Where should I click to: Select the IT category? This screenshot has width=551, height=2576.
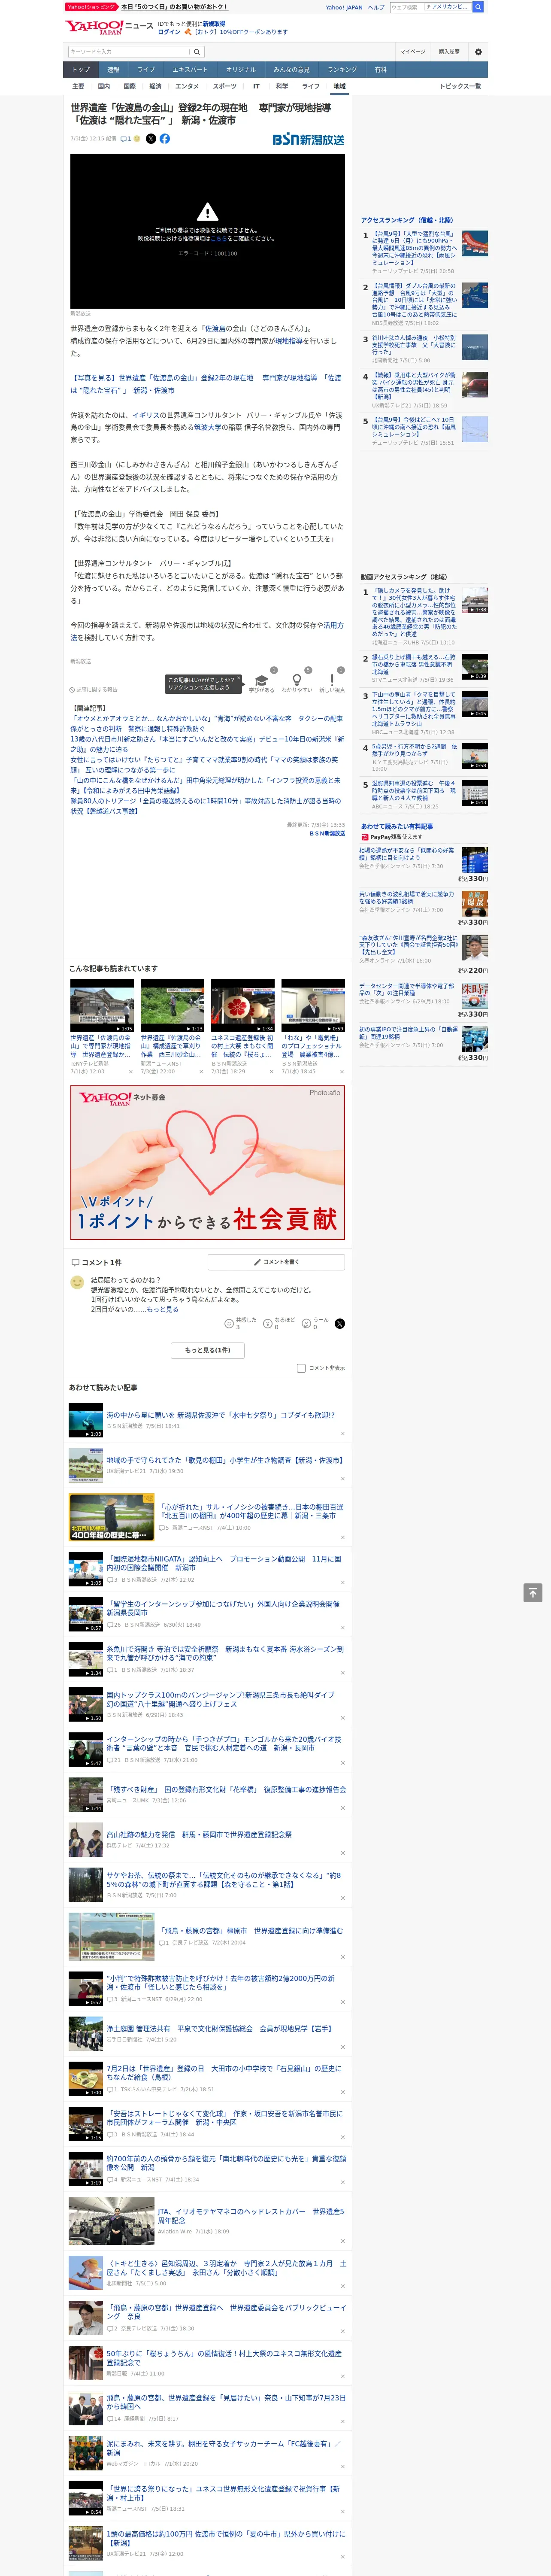pyautogui.click(x=256, y=86)
